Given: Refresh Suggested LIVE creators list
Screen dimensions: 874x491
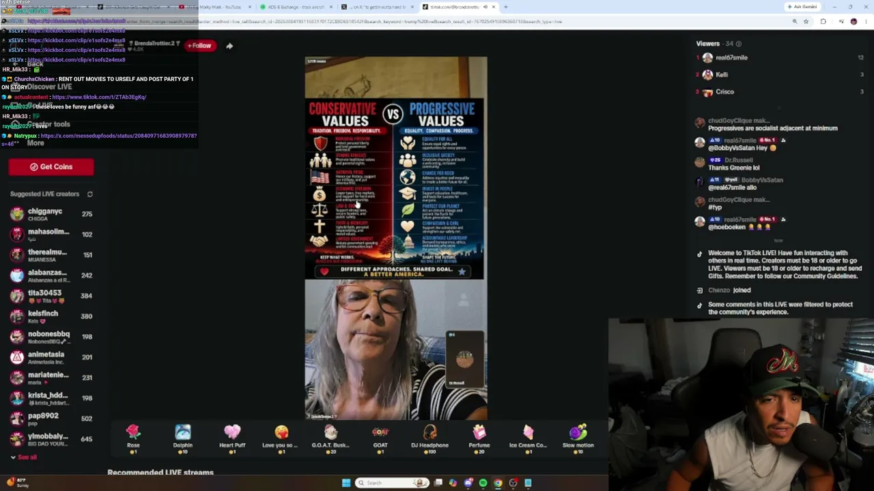Looking at the screenshot, I should 89,194.
